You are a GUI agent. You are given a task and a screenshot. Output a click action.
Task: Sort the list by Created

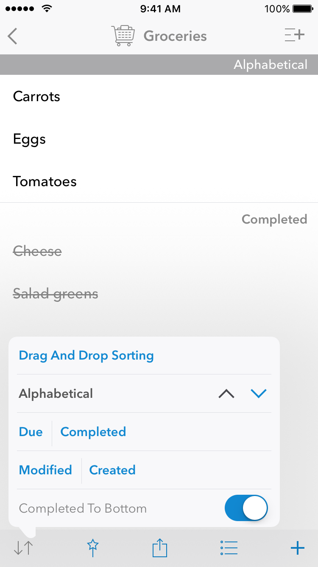[112, 470]
